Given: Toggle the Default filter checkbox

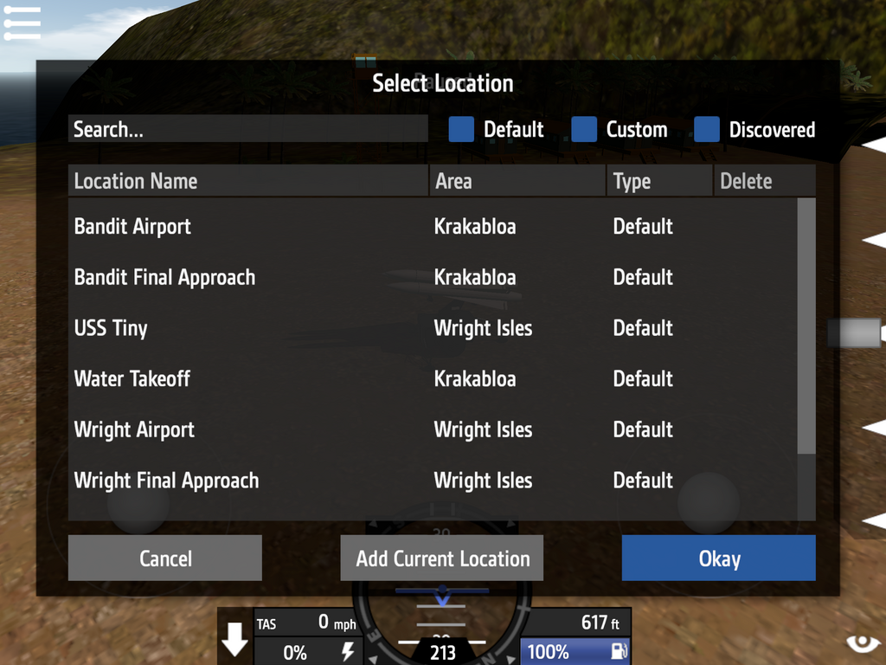Looking at the screenshot, I should pyautogui.click(x=461, y=130).
